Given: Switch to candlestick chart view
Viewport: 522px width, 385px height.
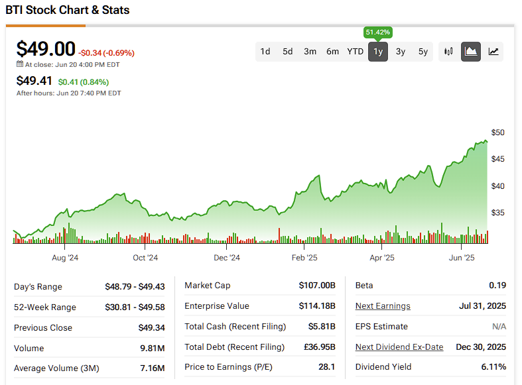Looking at the screenshot, I should pos(448,52).
